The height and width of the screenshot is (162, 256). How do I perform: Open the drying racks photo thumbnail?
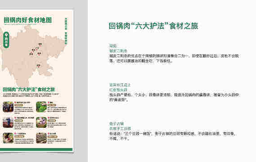coord(41,138)
